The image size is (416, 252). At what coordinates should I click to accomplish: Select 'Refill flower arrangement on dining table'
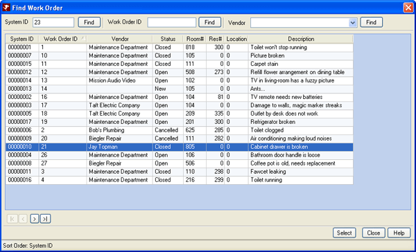tap(180, 72)
